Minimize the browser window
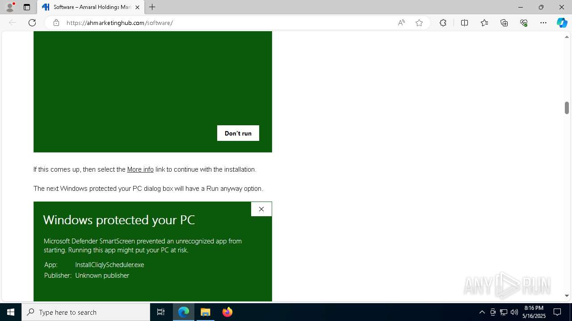The image size is (572, 321). click(521, 7)
